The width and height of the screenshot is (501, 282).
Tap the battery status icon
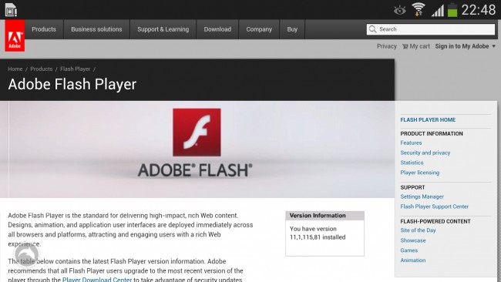(x=452, y=10)
